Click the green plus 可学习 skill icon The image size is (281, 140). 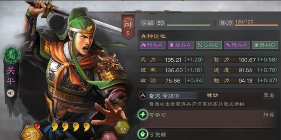coord(143,115)
